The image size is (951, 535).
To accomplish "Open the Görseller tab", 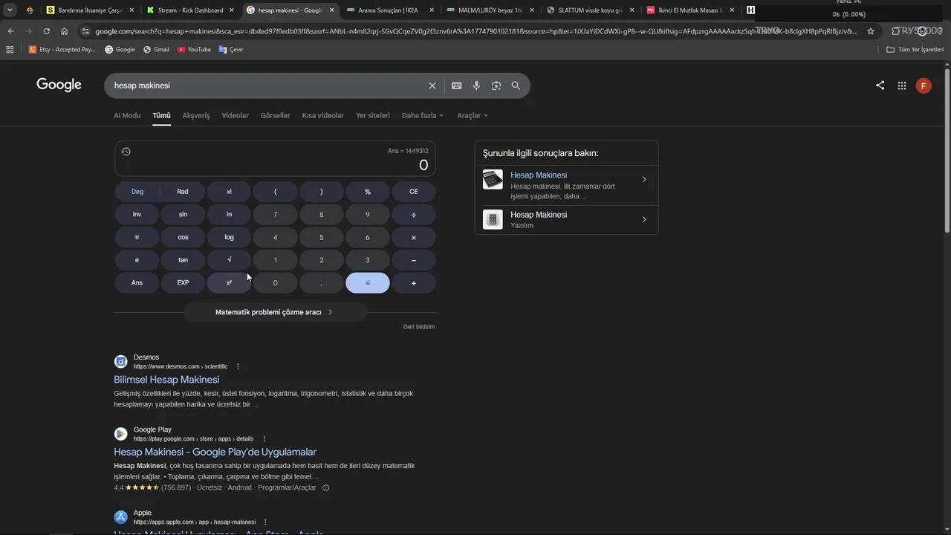I will tap(276, 116).
